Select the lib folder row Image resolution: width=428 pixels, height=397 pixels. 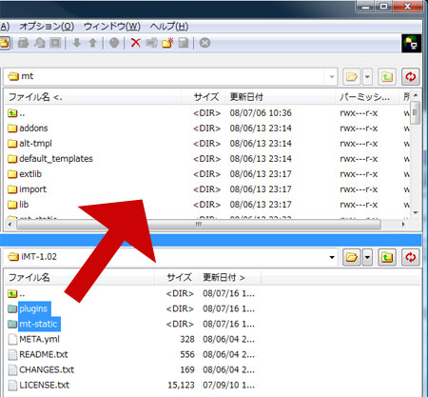click(x=207, y=205)
